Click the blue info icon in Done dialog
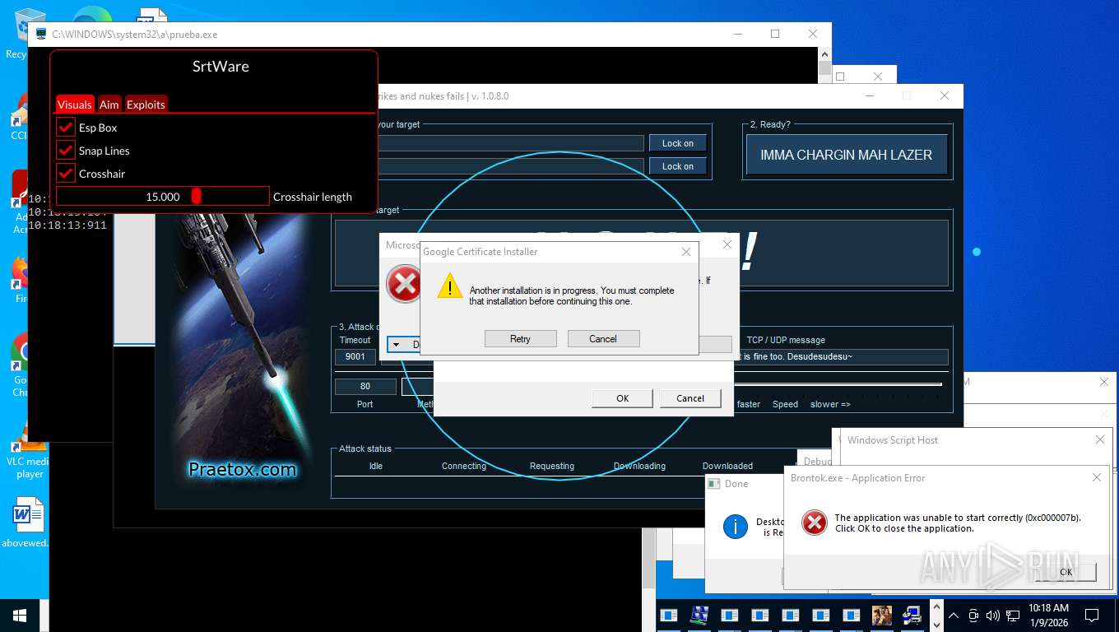The width and height of the screenshot is (1119, 632). 735,527
